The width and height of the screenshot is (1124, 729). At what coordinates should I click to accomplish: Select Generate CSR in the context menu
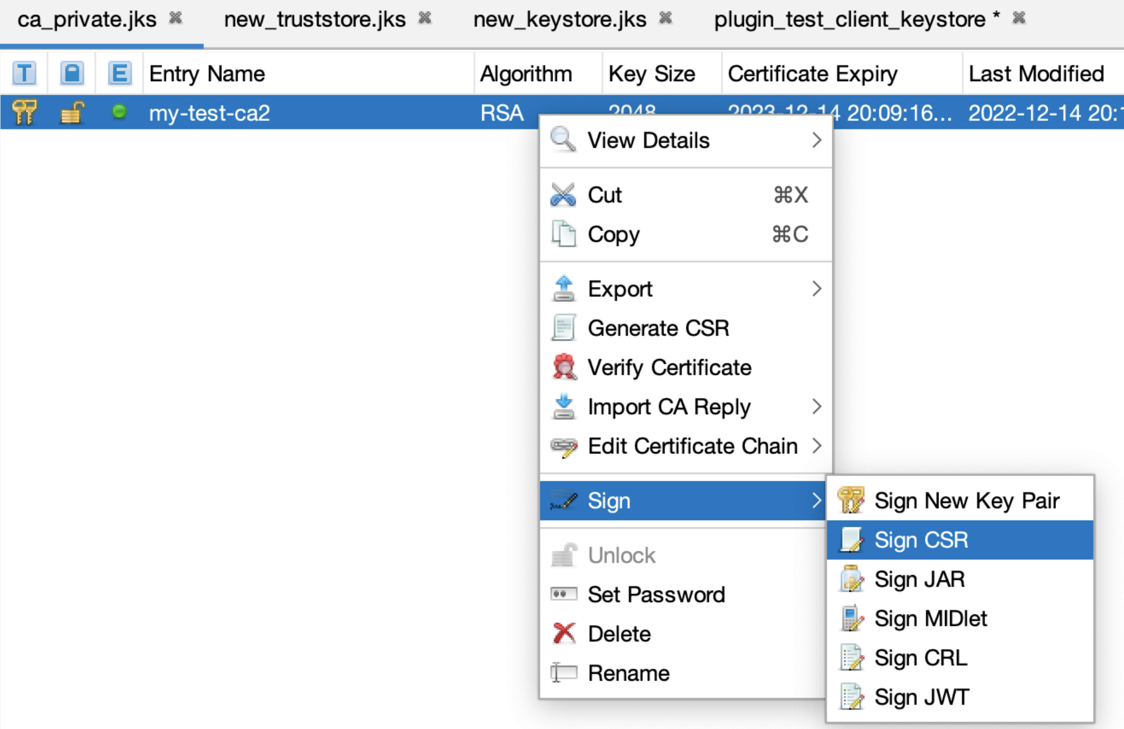pyautogui.click(x=658, y=328)
